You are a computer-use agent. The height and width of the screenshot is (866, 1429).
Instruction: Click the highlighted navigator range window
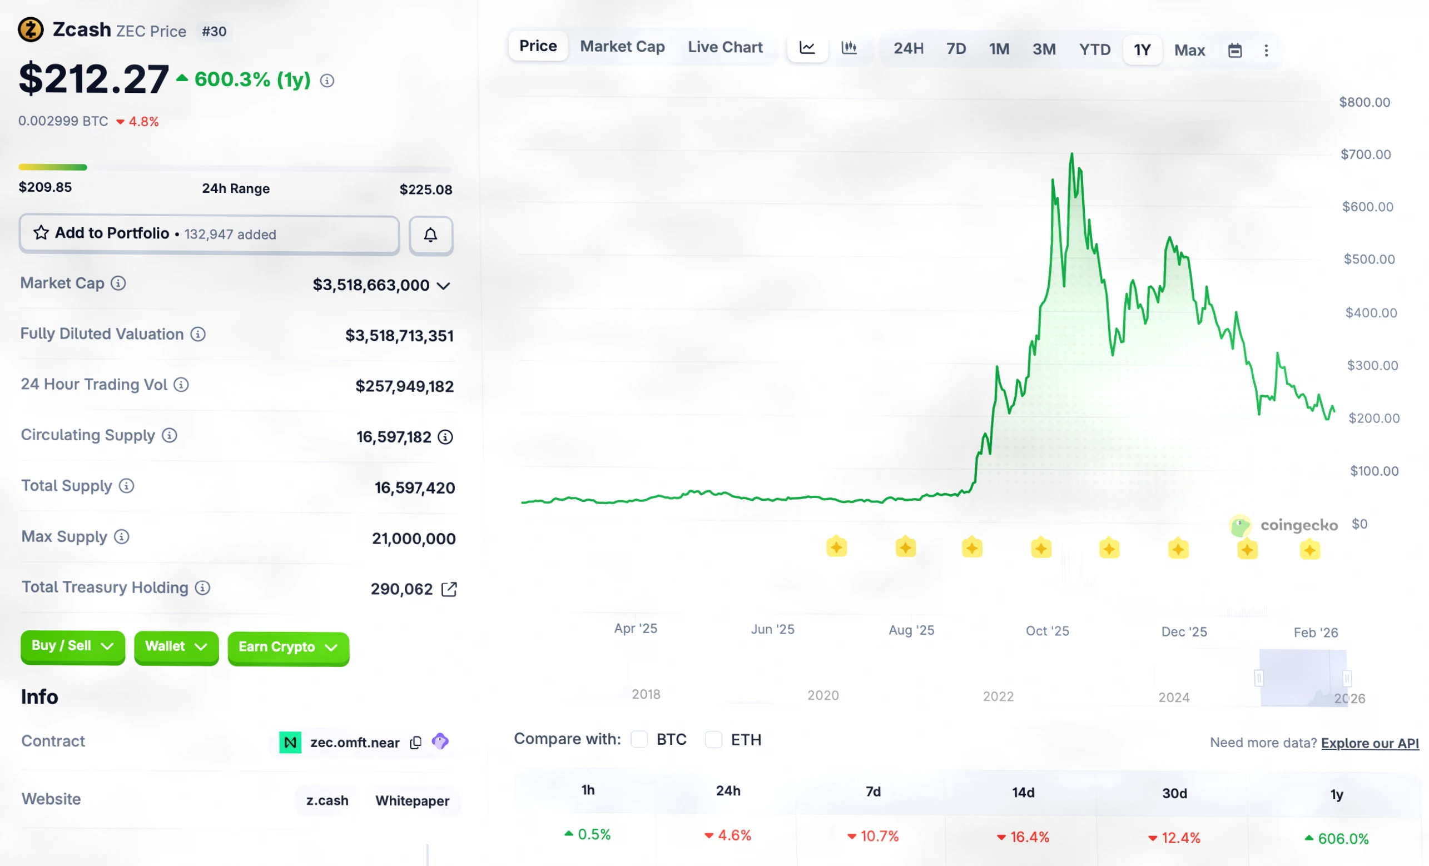point(1303,678)
